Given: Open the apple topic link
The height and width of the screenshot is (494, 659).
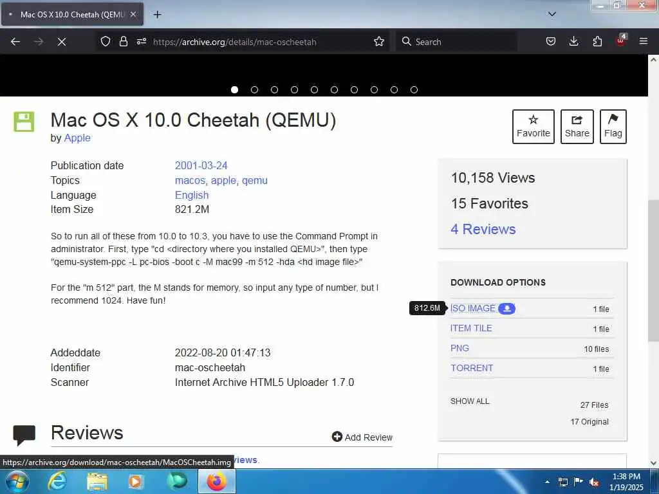Looking at the screenshot, I should pyautogui.click(x=223, y=180).
